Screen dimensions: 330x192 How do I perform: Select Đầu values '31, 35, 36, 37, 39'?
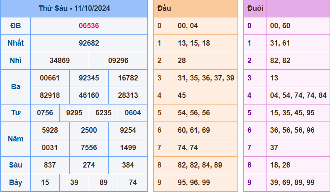[x=206, y=78]
